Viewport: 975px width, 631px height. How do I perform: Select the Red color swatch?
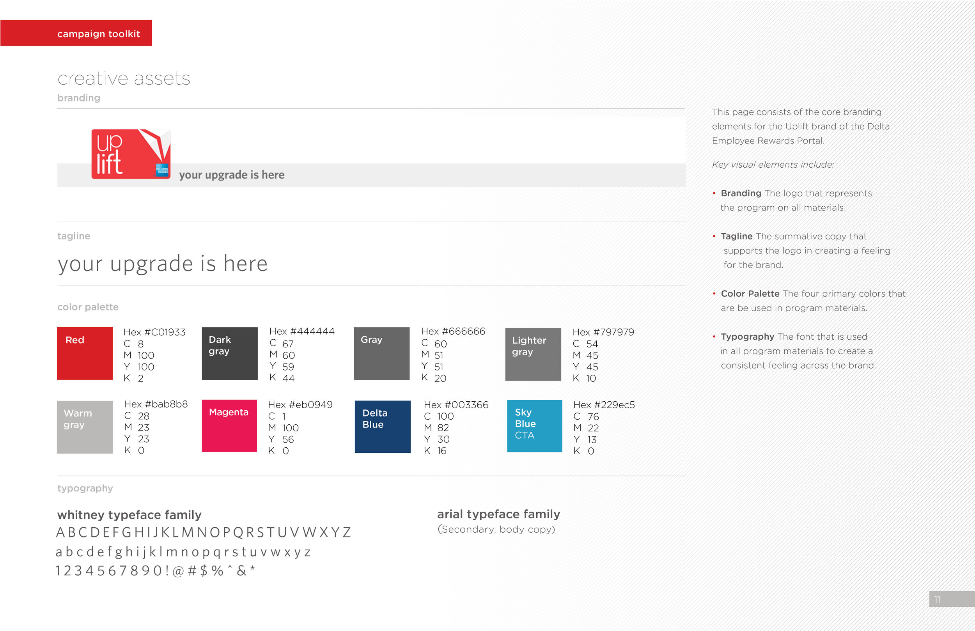[x=84, y=353]
